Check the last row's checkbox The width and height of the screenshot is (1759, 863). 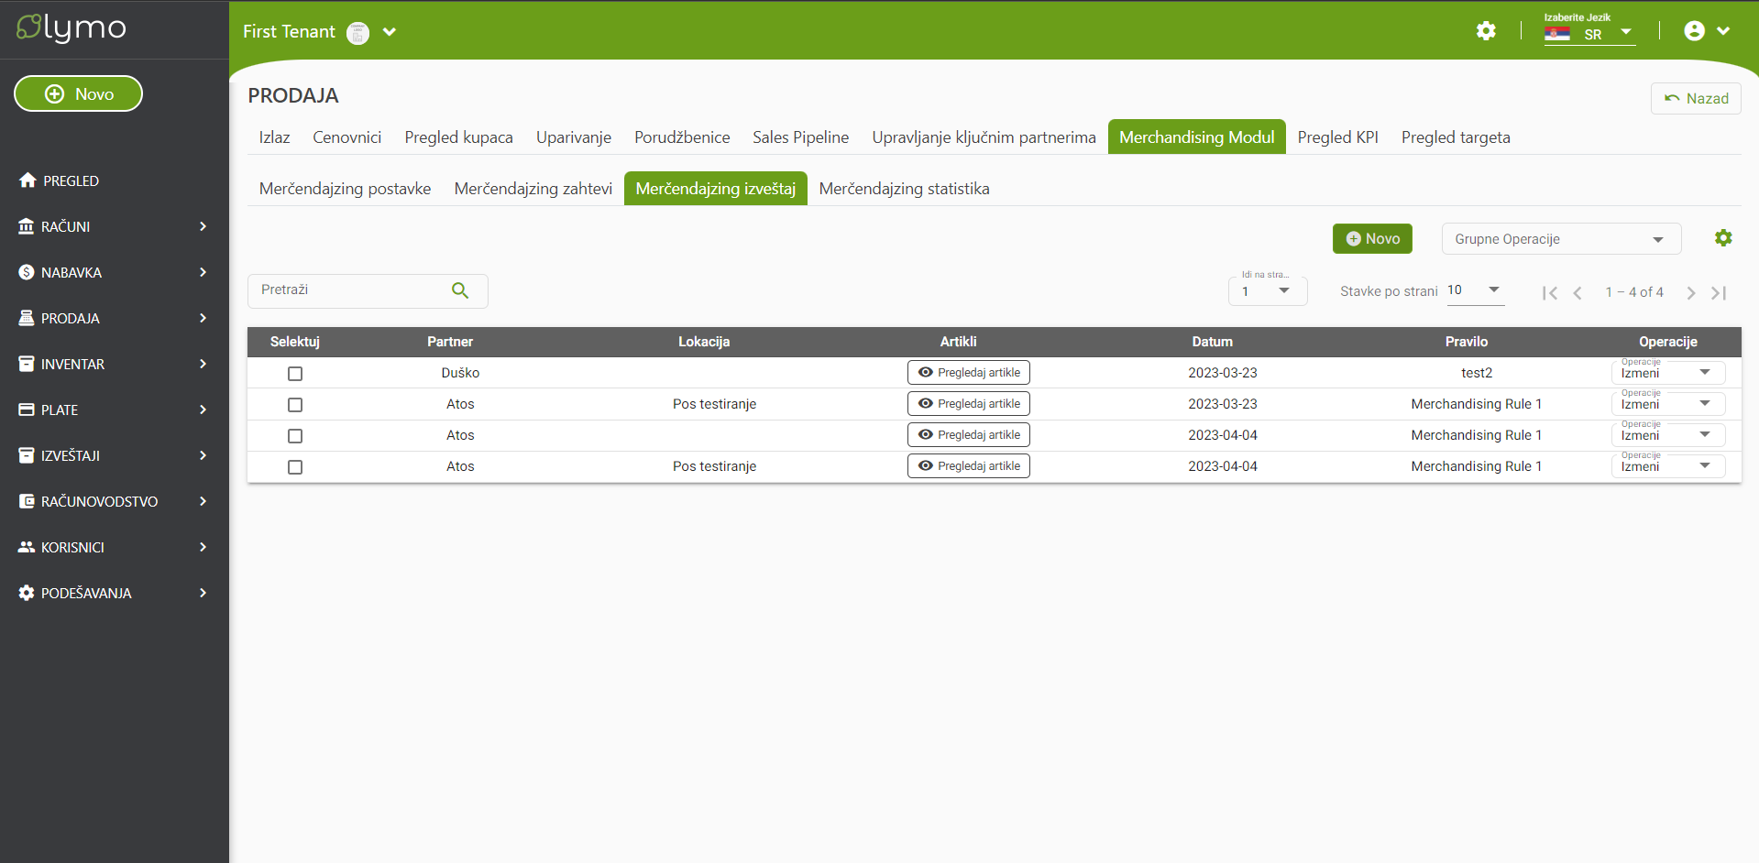click(295, 467)
